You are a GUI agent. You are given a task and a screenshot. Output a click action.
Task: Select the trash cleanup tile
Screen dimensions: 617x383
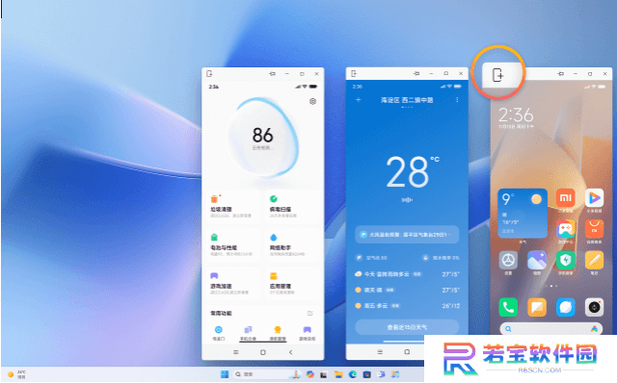(x=233, y=207)
